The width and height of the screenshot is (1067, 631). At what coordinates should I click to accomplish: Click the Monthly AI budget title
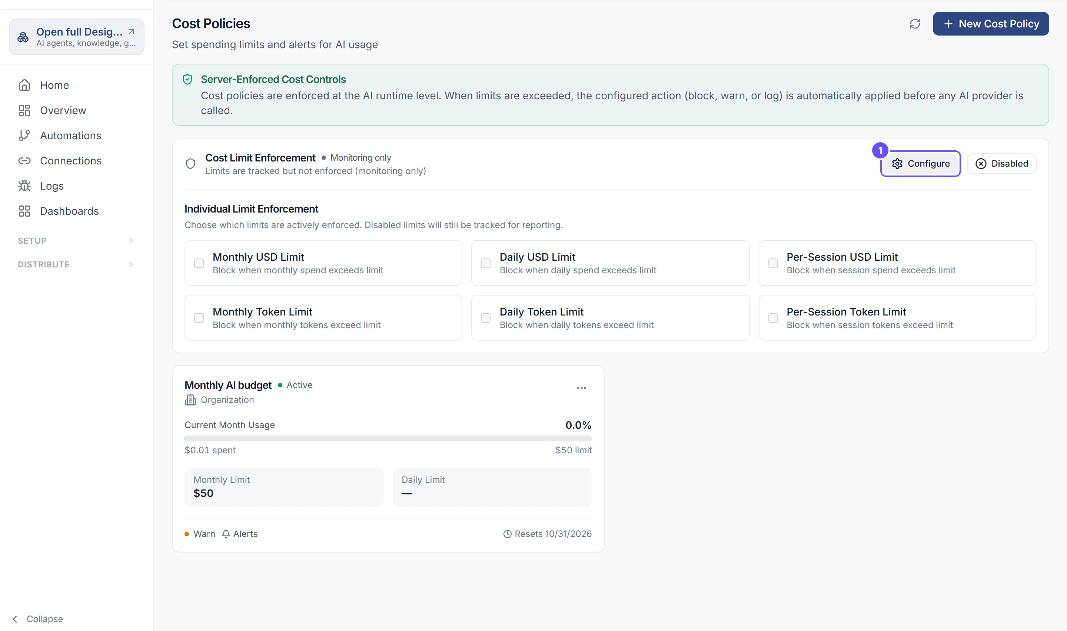pyautogui.click(x=228, y=385)
